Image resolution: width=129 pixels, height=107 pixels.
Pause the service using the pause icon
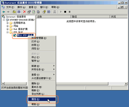point(69,12)
